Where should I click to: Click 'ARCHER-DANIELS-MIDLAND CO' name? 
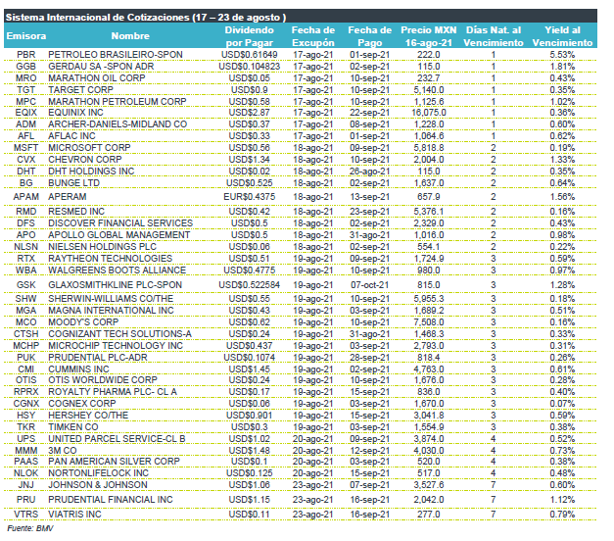[x=118, y=124]
